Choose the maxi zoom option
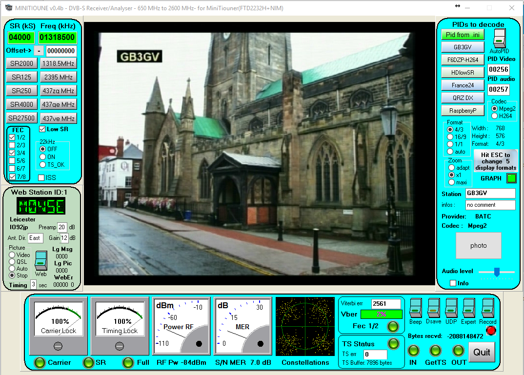Image resolution: width=524 pixels, height=375 pixels. click(451, 182)
